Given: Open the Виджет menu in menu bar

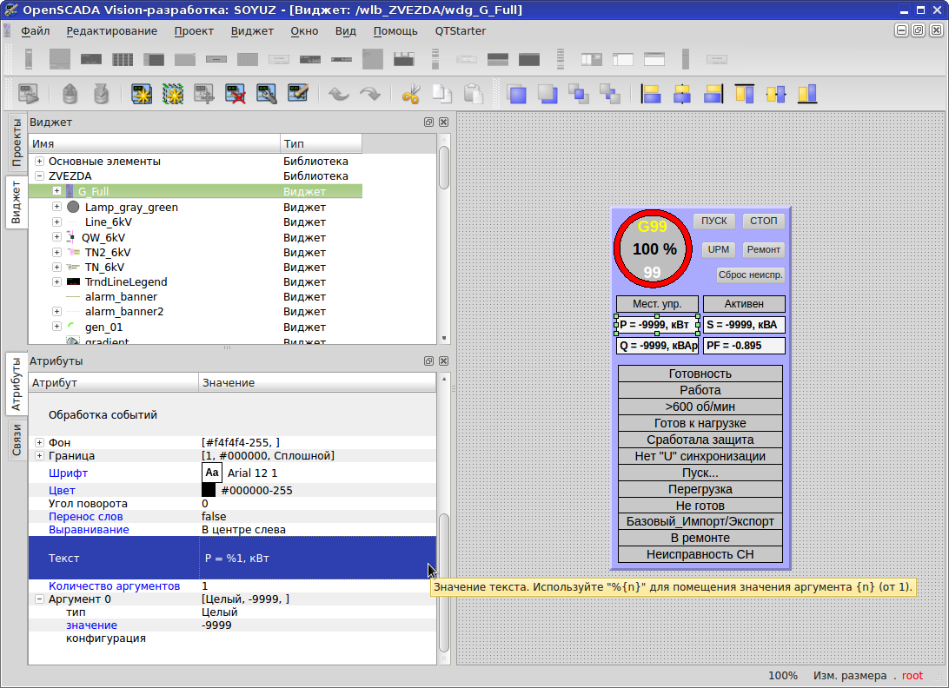Looking at the screenshot, I should tap(252, 31).
